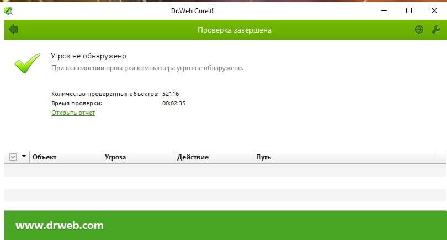Sort by the Объект column header

pyautogui.click(x=45, y=157)
